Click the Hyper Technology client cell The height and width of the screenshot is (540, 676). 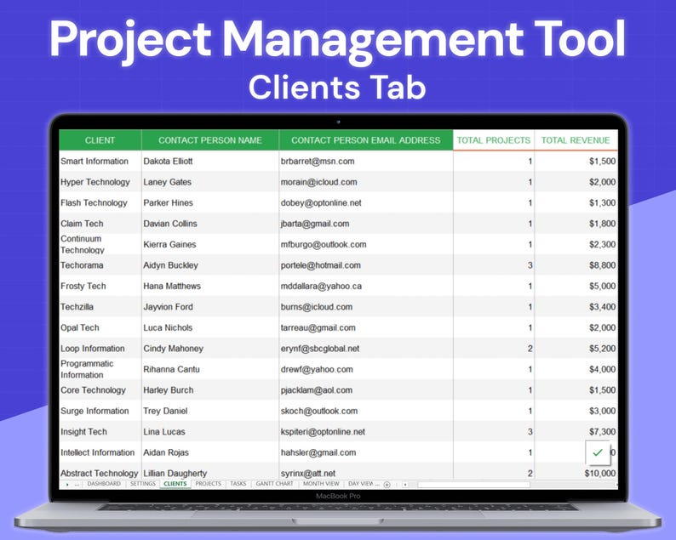click(100, 182)
